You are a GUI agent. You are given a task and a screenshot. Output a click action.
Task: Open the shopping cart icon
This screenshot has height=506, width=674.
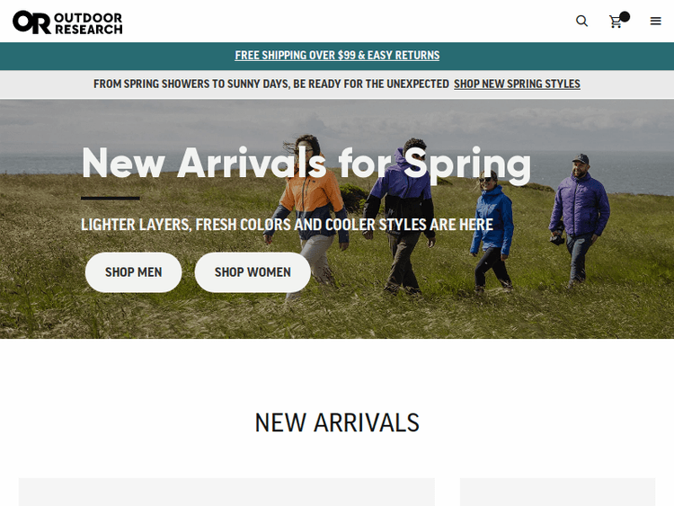click(x=616, y=22)
